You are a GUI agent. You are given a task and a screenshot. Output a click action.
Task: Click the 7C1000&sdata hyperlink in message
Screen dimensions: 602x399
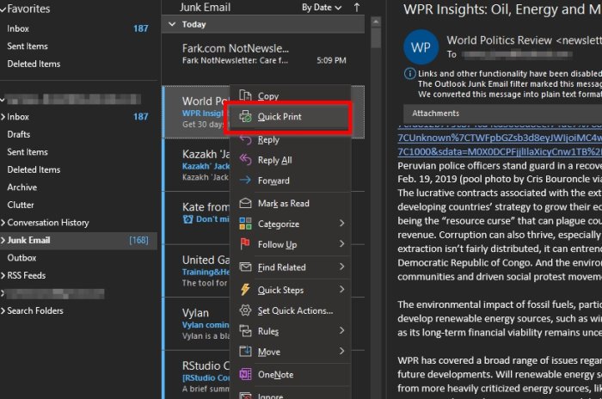pos(500,151)
